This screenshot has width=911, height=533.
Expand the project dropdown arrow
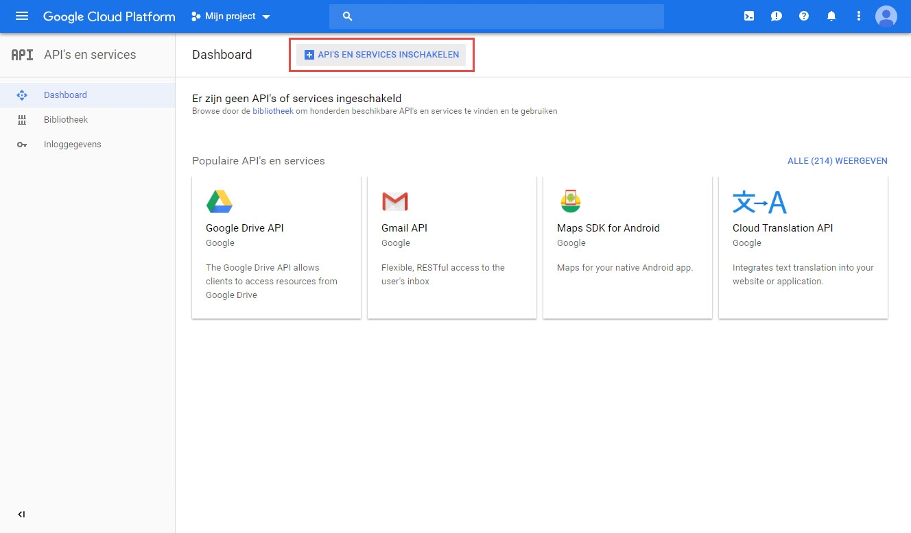(x=266, y=16)
